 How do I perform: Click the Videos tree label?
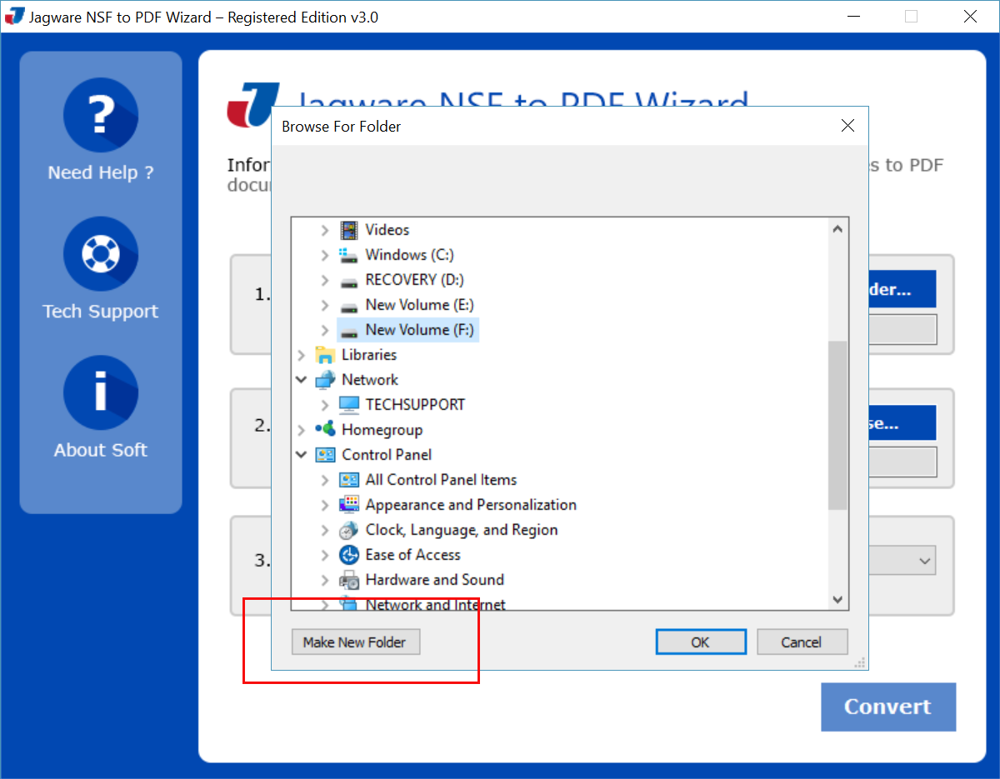pyautogui.click(x=387, y=230)
